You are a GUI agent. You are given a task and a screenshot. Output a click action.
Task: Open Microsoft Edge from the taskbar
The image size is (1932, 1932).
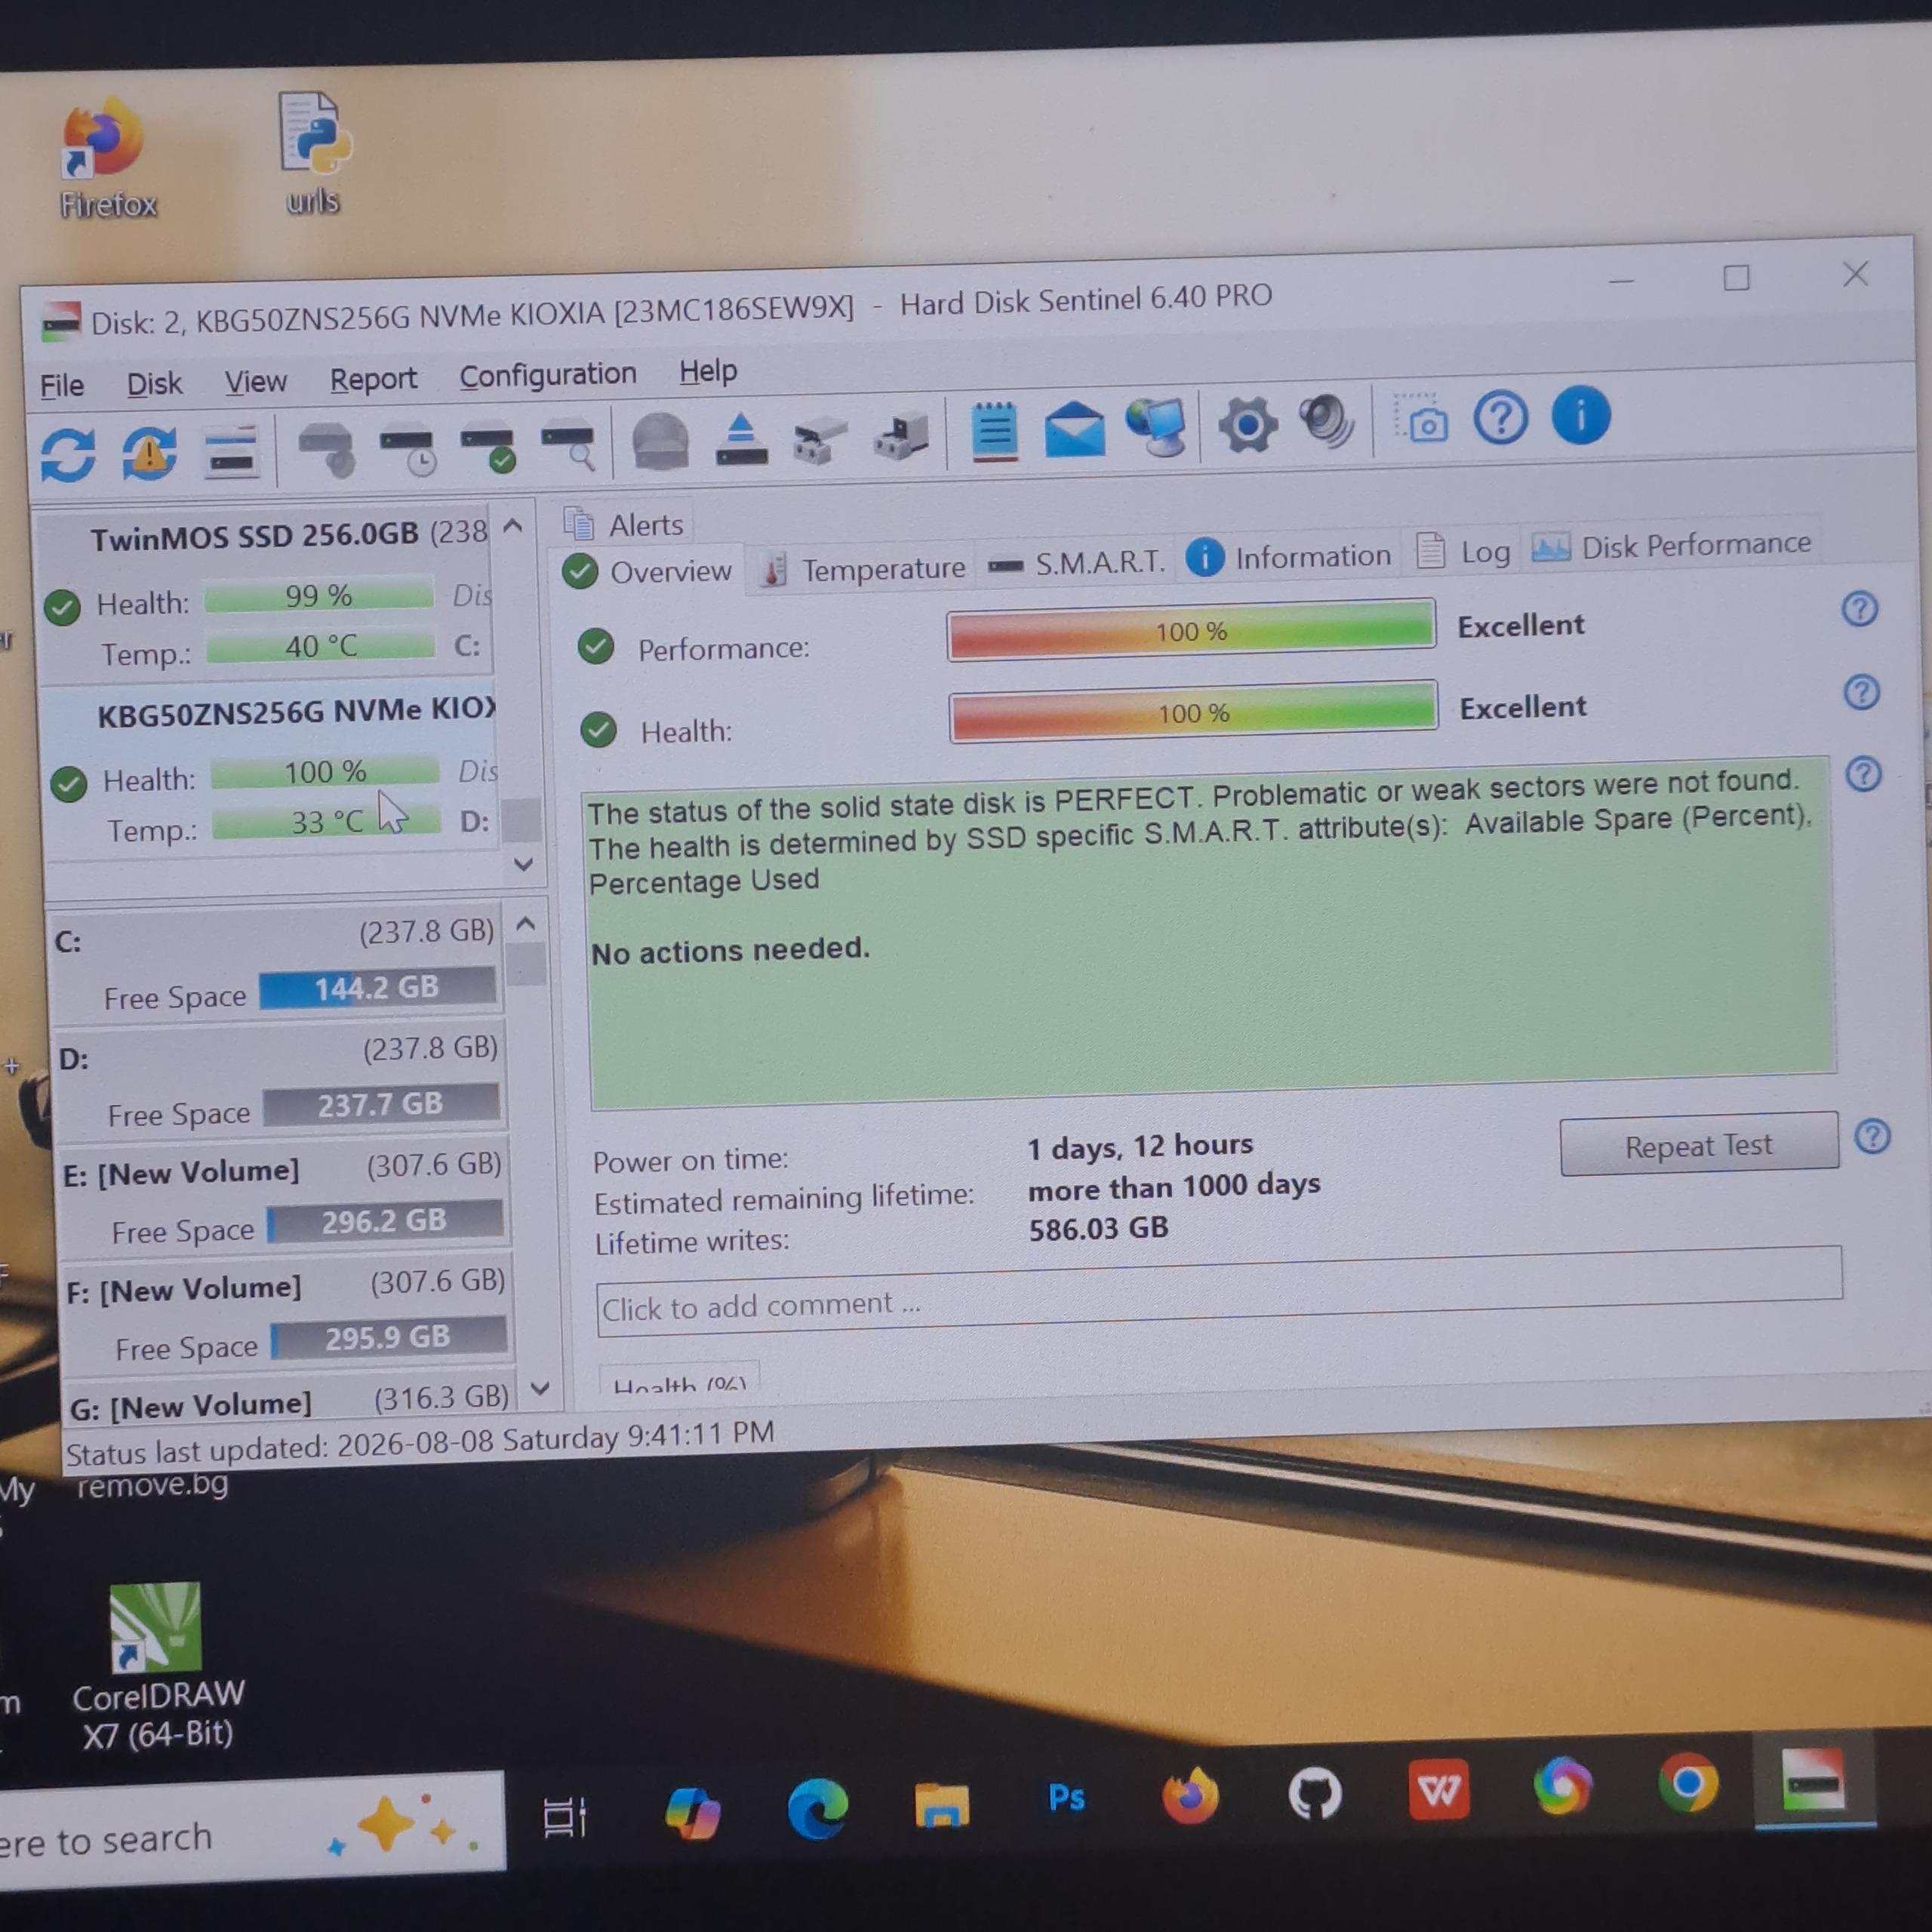coord(817,1809)
